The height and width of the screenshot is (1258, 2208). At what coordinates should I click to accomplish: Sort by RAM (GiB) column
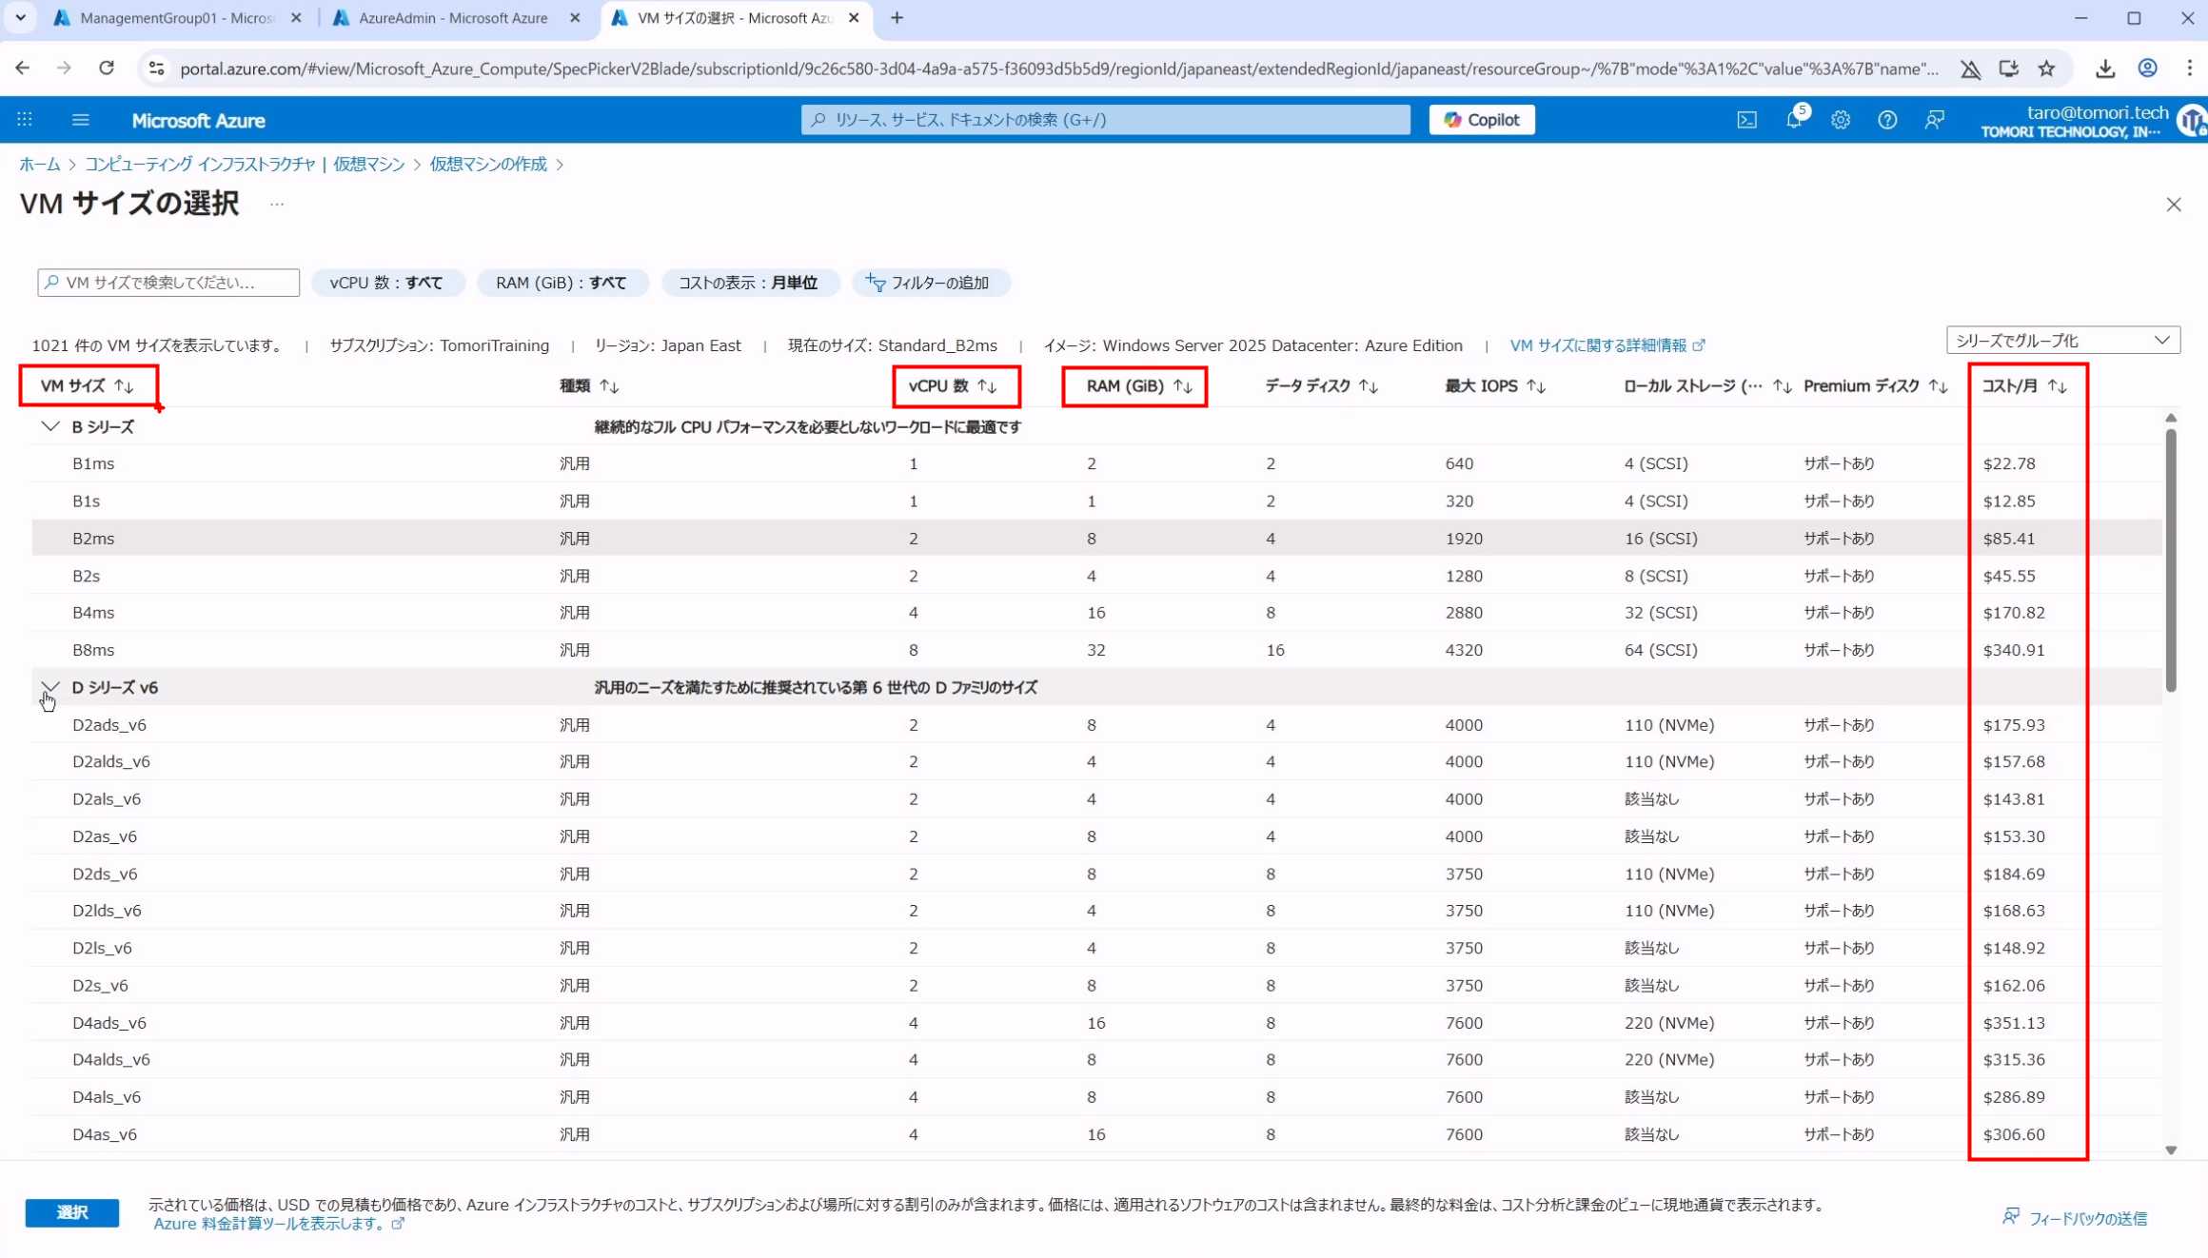[1138, 385]
